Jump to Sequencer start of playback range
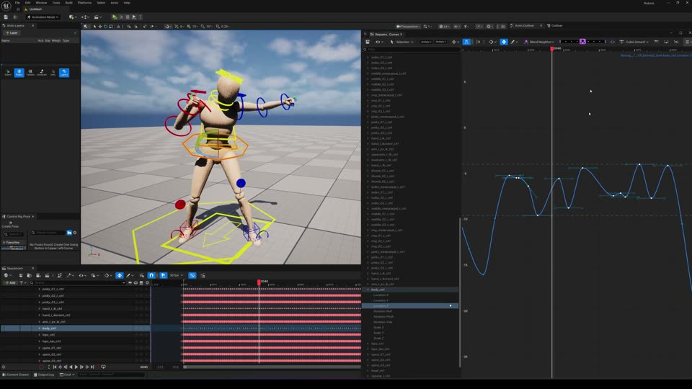Image resolution: width=692 pixels, height=389 pixels. pyautogui.click(x=55, y=367)
